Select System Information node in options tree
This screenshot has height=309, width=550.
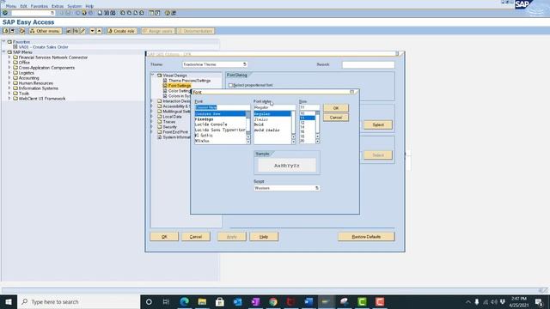[176, 137]
